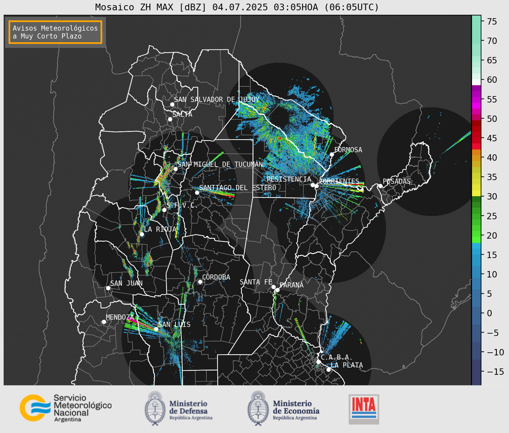Select the La Plata city marker
509x433 pixels.
tap(328, 370)
